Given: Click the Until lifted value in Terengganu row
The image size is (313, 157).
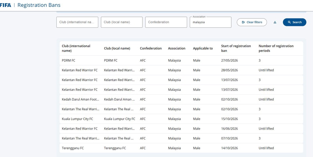Looking at the screenshot, I should point(266,148).
